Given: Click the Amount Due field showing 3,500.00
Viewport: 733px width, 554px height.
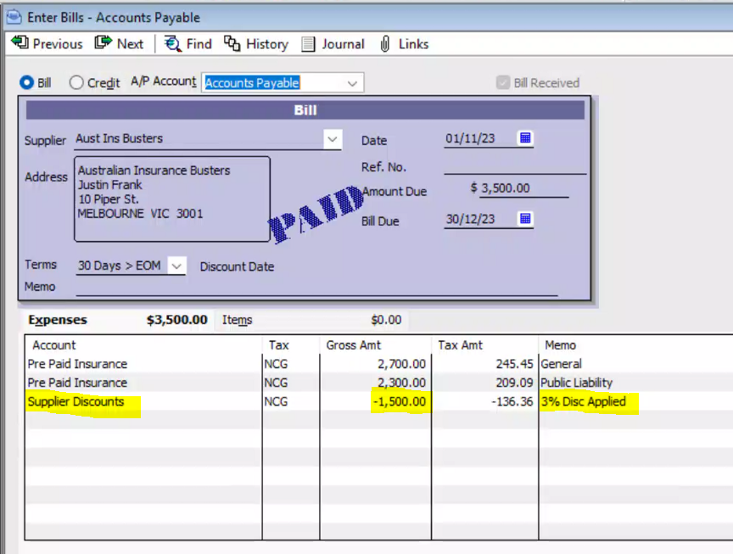Looking at the screenshot, I should [x=523, y=188].
